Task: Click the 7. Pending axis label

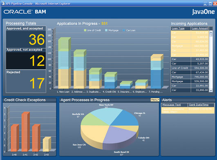Action: 156,92
